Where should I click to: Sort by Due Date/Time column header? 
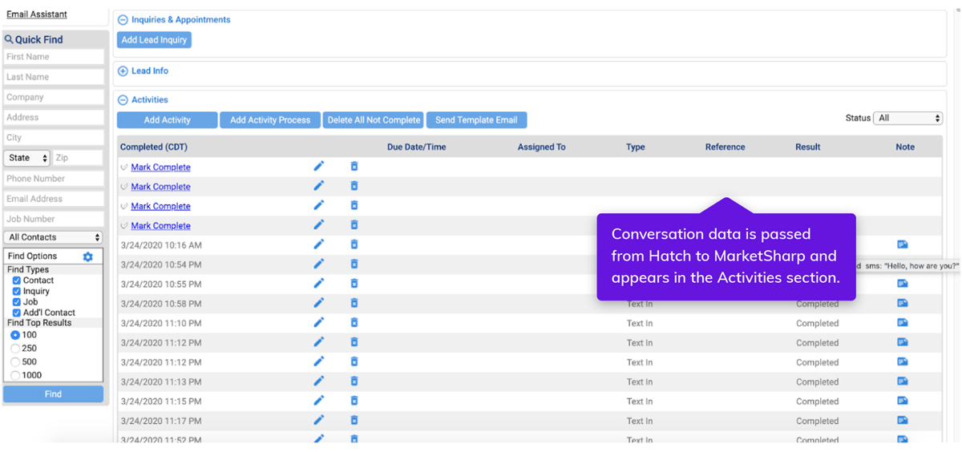click(416, 147)
